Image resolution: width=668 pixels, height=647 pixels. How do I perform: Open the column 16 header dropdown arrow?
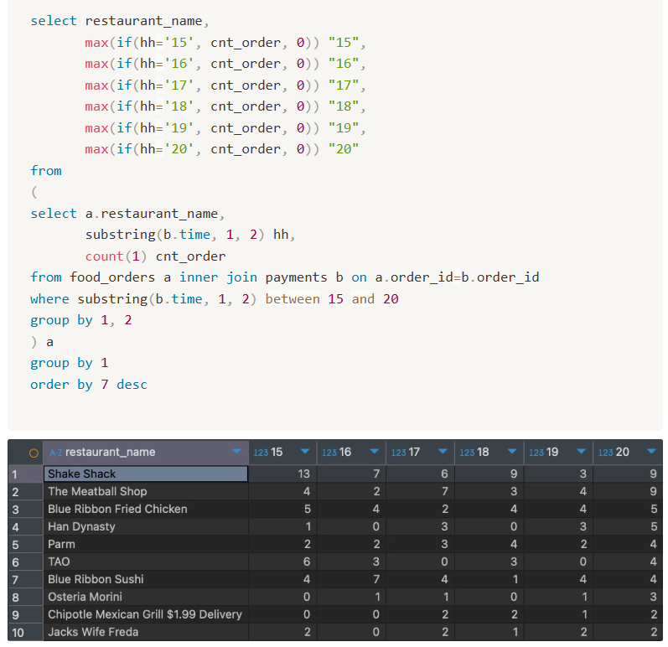tap(374, 452)
